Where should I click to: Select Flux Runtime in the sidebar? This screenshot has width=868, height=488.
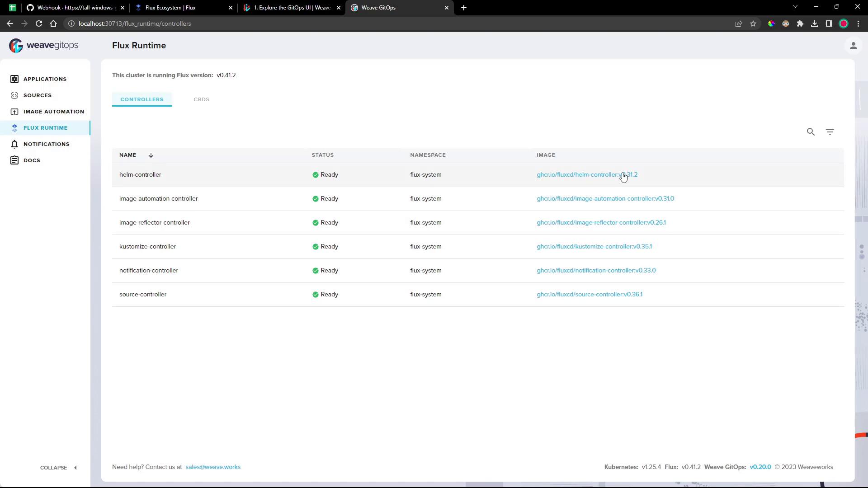45,128
